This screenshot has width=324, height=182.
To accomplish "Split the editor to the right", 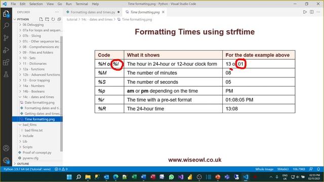I will (x=312, y=12).
